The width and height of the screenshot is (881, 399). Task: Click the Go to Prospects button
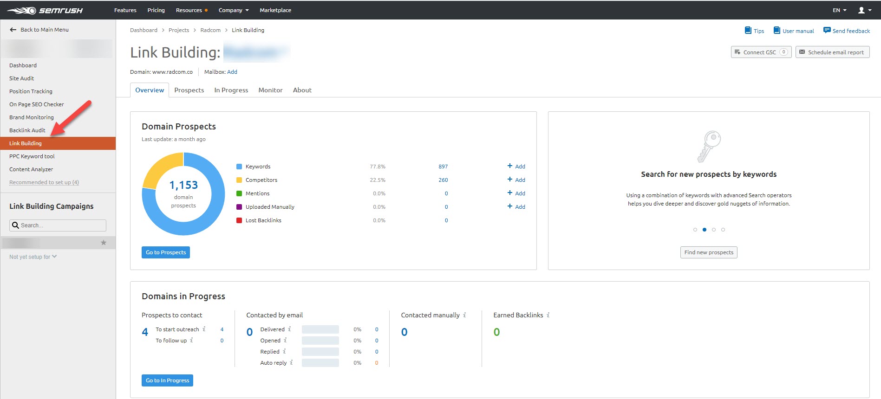click(166, 252)
